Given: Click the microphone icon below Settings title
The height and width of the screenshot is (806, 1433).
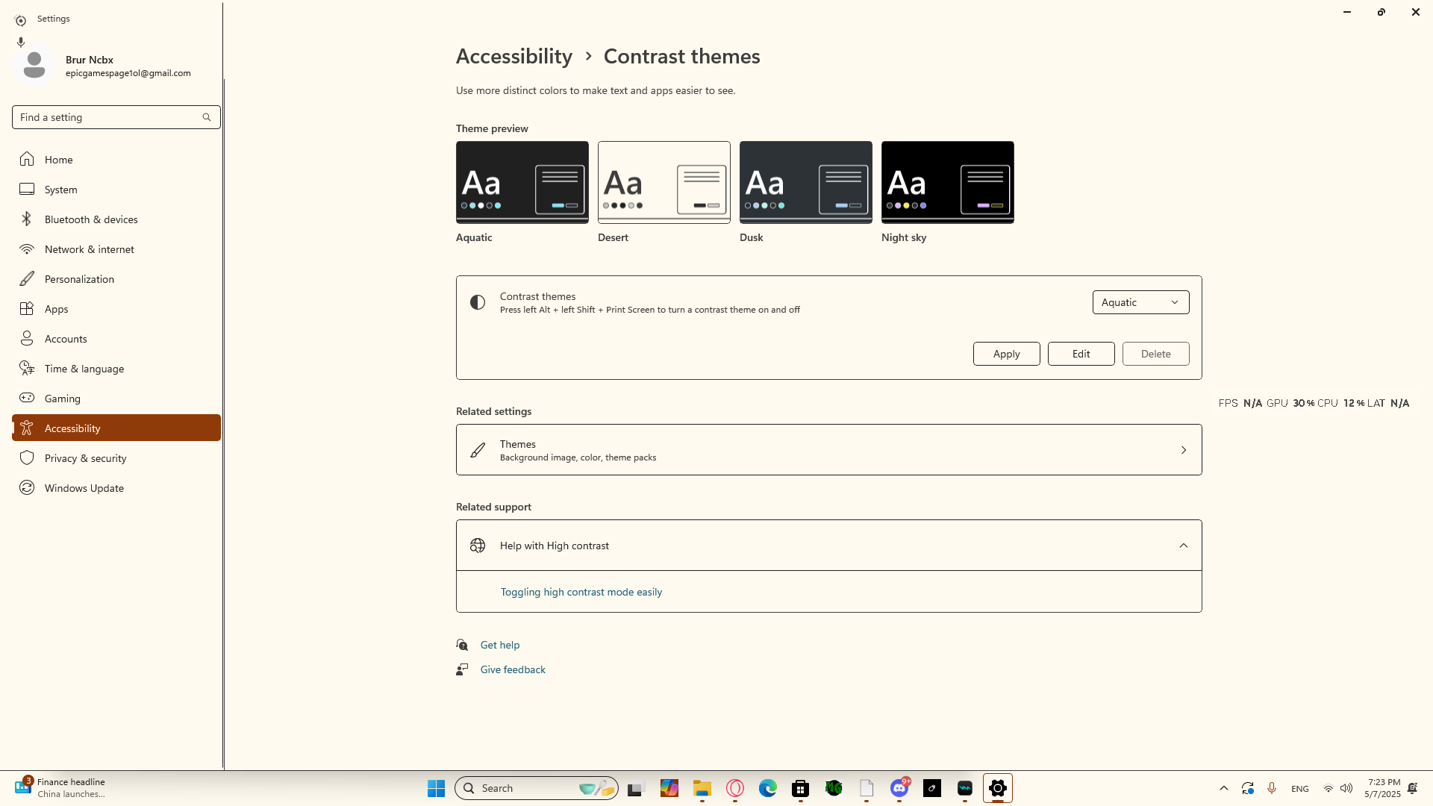Looking at the screenshot, I should pyautogui.click(x=21, y=42).
